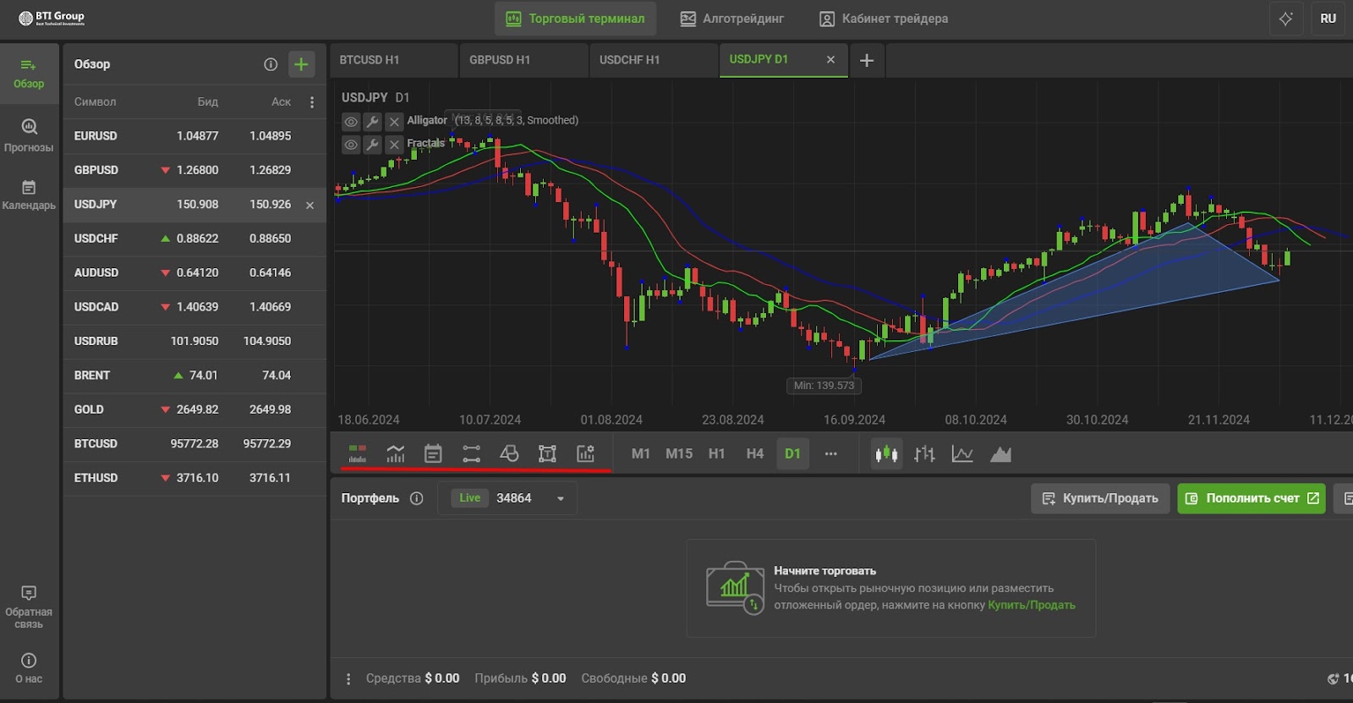Open the indicators list icon

(x=396, y=454)
